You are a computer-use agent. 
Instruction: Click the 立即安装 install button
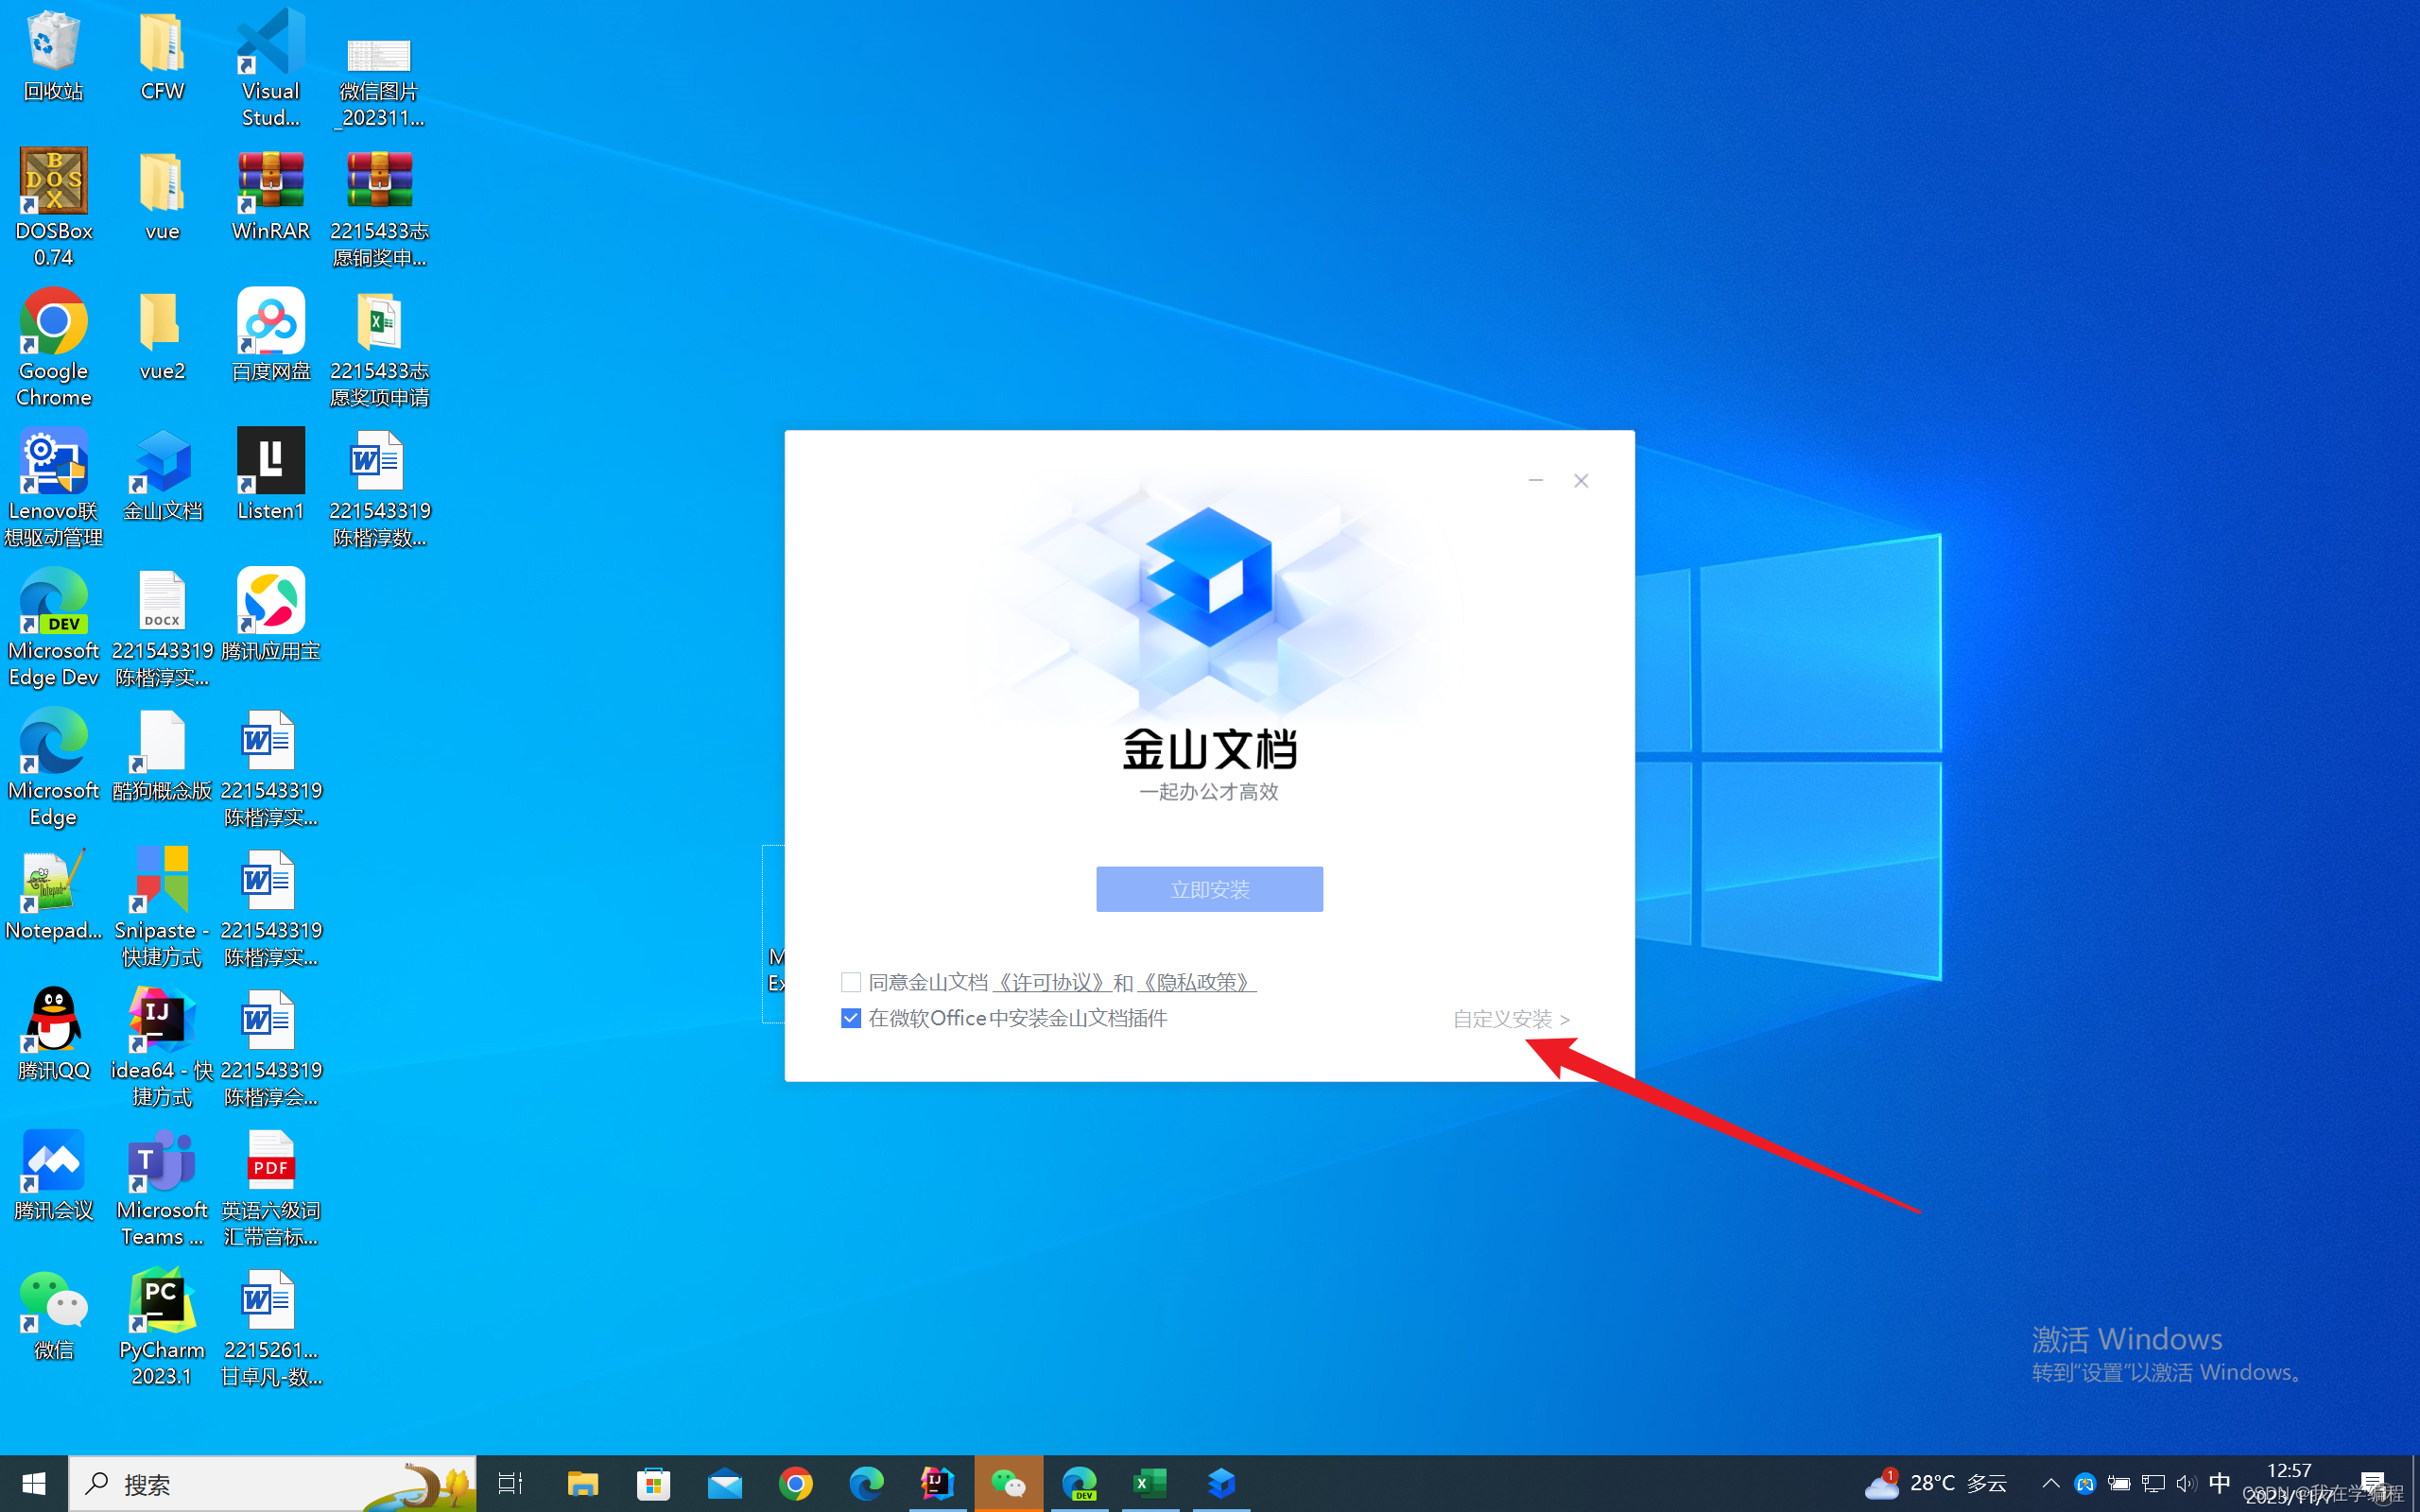point(1209,889)
